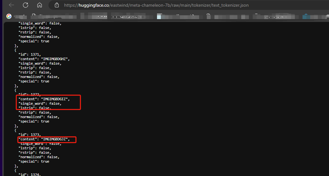Go back with the browser back arrow

click(x=11, y=5)
